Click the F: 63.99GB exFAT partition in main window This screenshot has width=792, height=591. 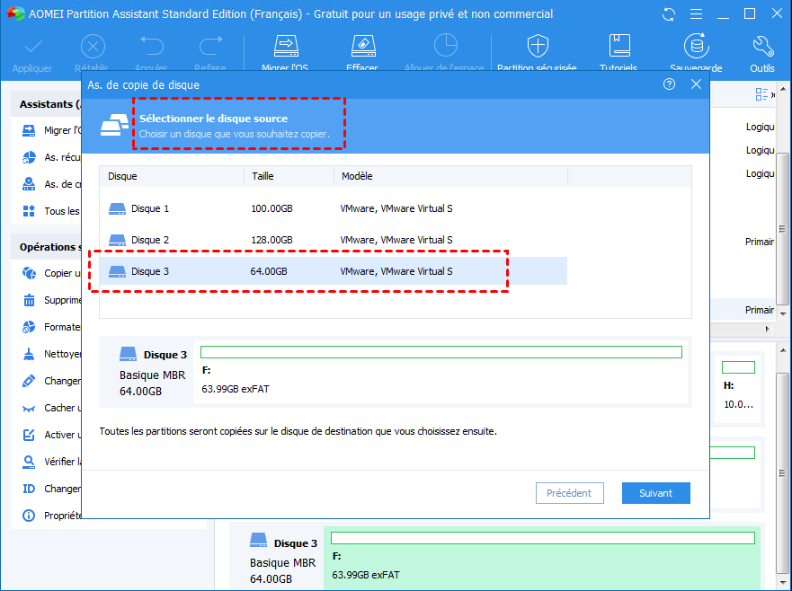542,558
